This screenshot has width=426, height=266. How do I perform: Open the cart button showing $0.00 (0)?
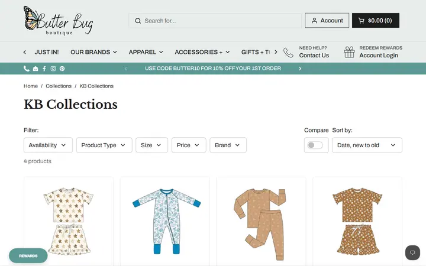[376, 20]
